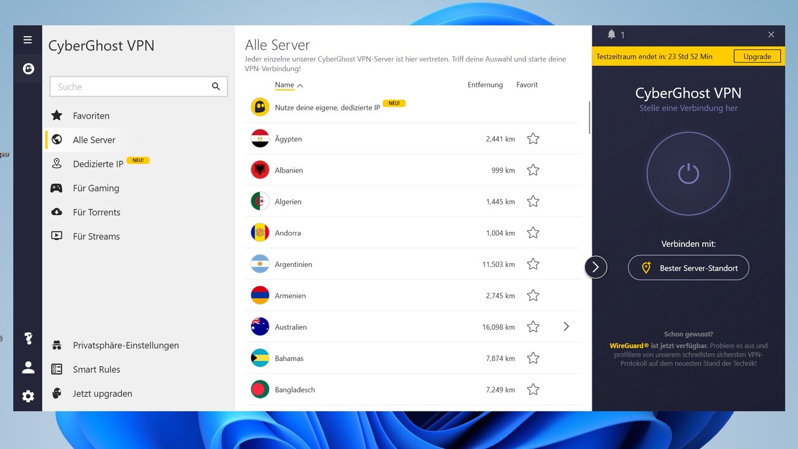798x449 pixels.
Task: Click the Bangladesh flag icon
Action: (260, 389)
